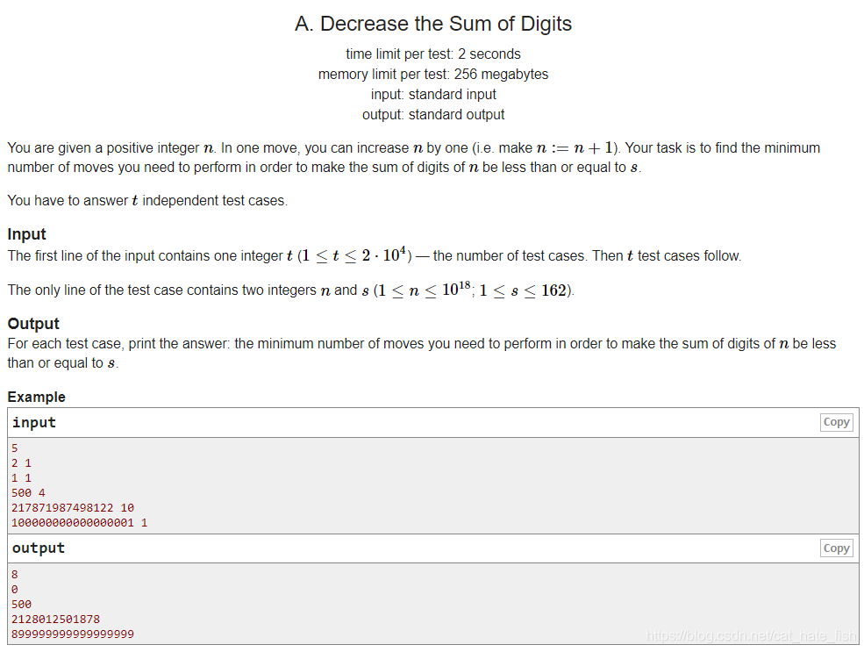Click input line '5'
Image resolution: width=864 pixels, height=652 pixels.
(15, 448)
